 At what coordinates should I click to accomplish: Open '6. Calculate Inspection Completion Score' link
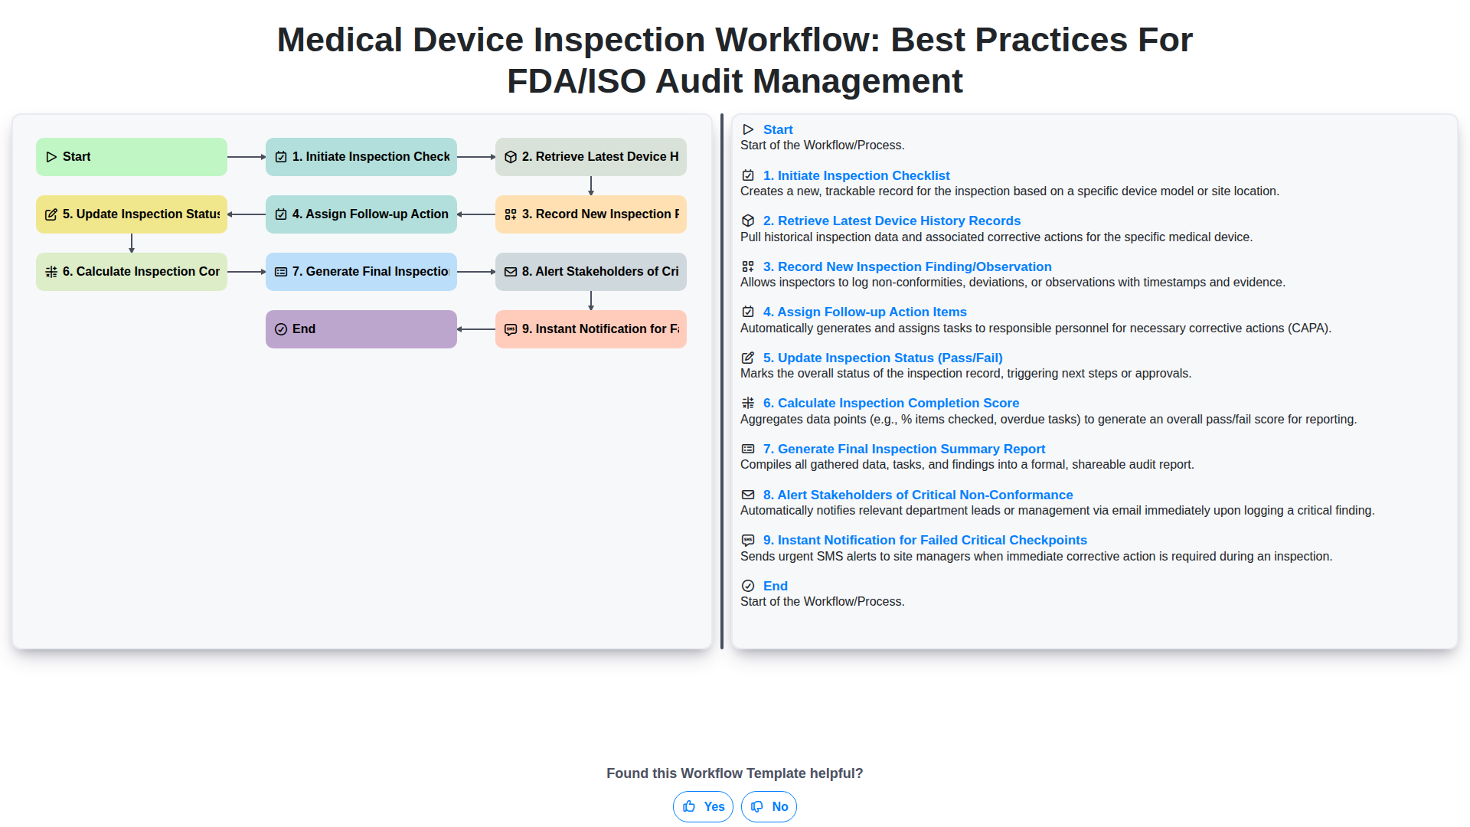(890, 403)
